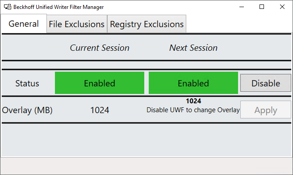The height and width of the screenshot is (175, 293).
Task: Click the Next Session column heading
Action: (x=193, y=48)
